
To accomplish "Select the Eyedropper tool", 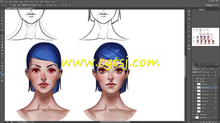I will (2, 27).
